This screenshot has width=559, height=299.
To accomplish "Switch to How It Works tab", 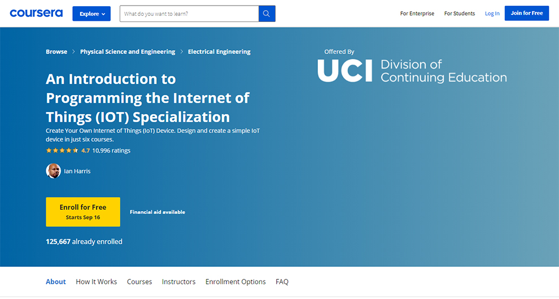I will (x=96, y=282).
